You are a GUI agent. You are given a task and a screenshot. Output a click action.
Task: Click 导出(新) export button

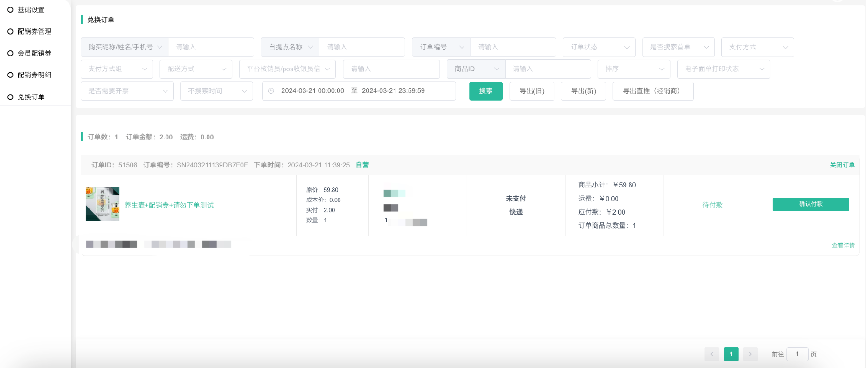click(583, 91)
